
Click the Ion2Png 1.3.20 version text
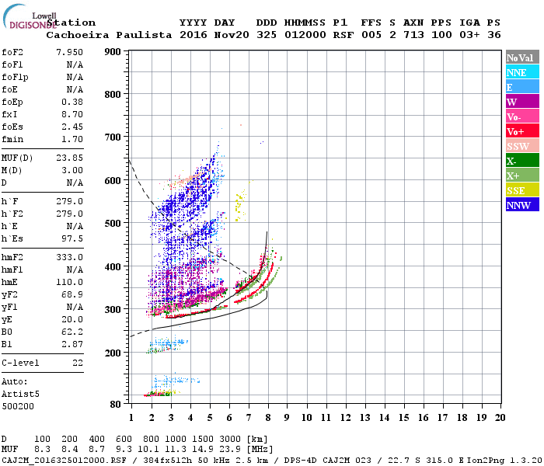[x=504, y=460]
